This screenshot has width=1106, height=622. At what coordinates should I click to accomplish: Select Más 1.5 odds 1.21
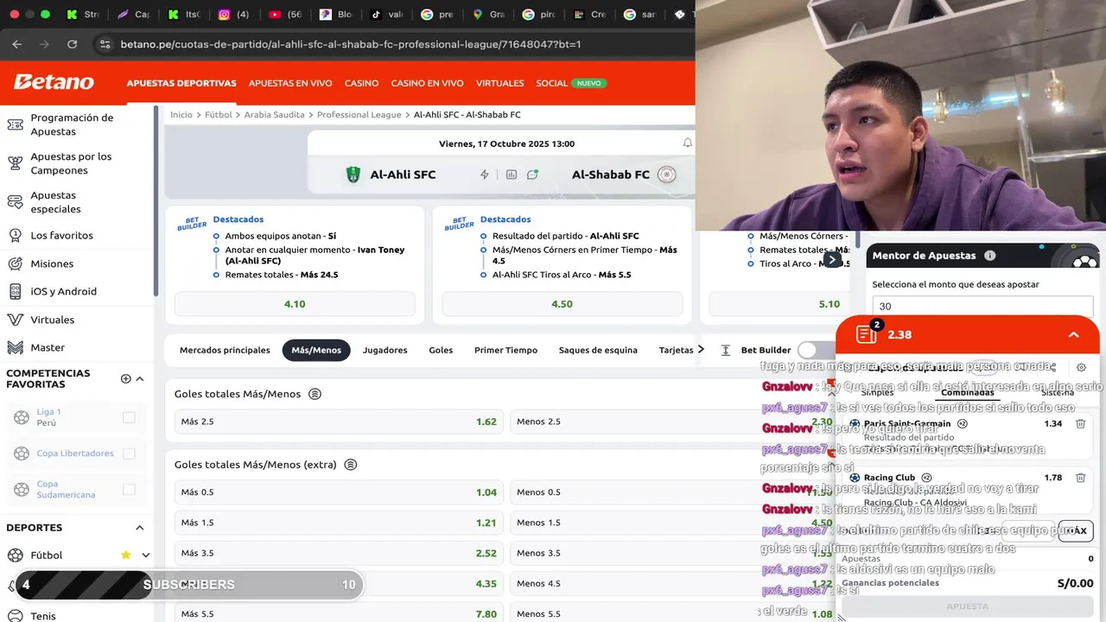point(339,523)
